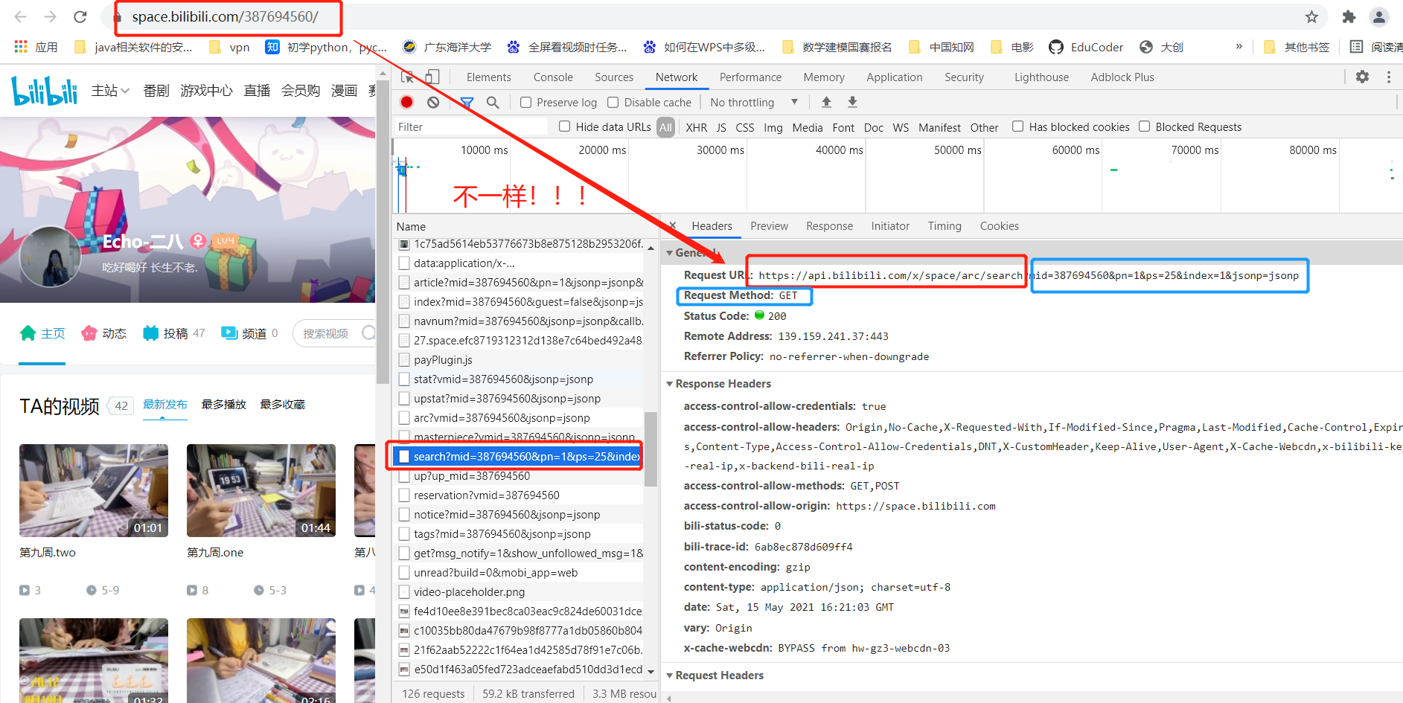Enable Disable cache checkbox
1403x703 pixels.
tap(613, 102)
